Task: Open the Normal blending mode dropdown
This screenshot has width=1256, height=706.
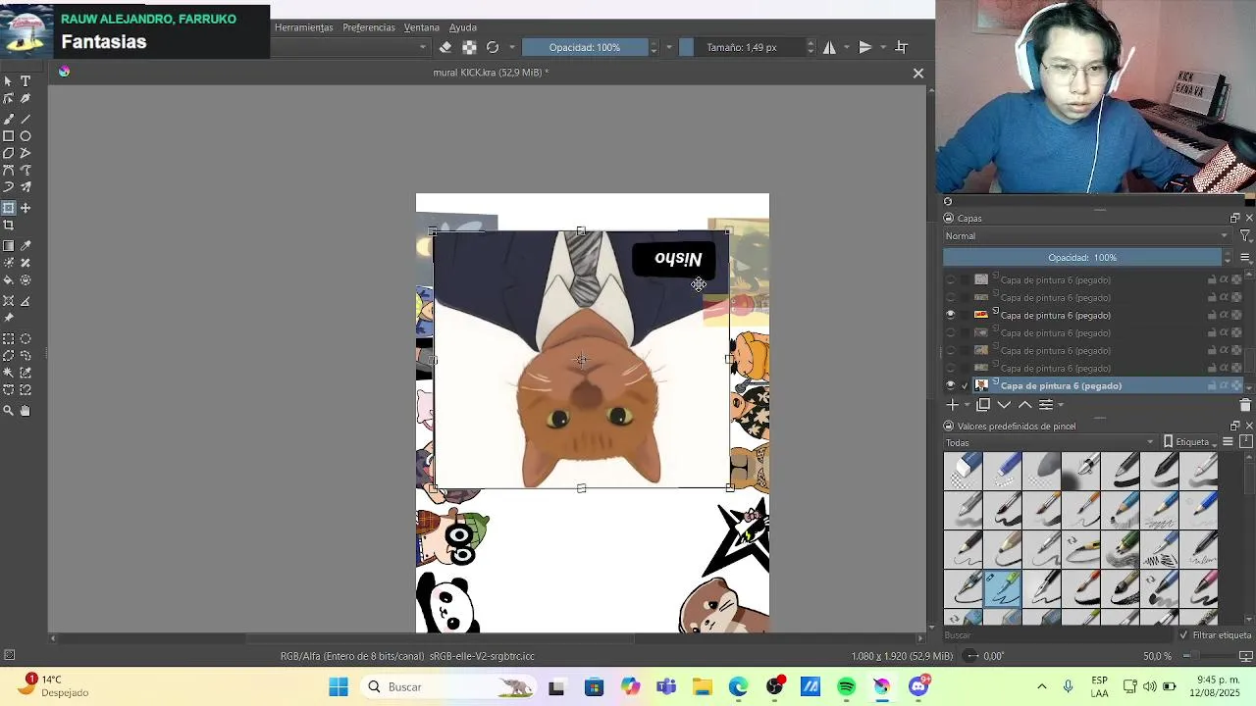Action: coord(1086,235)
